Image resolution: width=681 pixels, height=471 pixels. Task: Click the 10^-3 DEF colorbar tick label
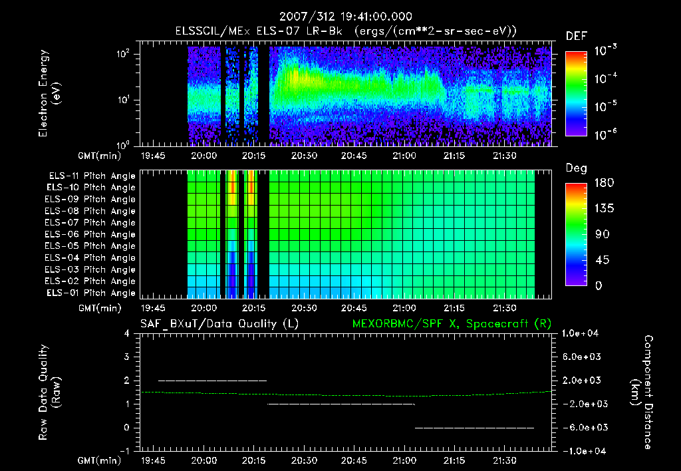coord(605,51)
